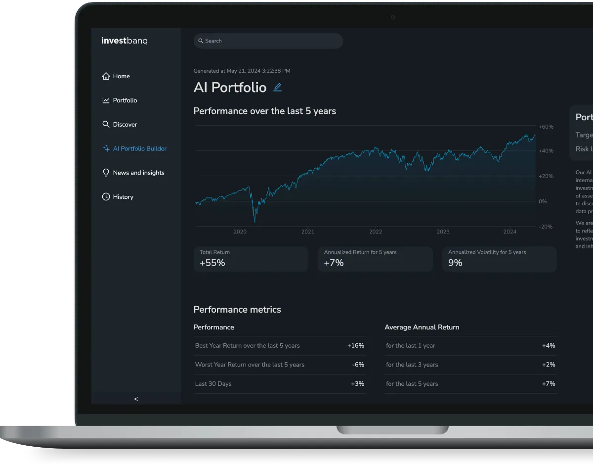Edit AI Portfolio name pencil icon
Image resolution: width=593 pixels, height=466 pixels.
pyautogui.click(x=278, y=88)
